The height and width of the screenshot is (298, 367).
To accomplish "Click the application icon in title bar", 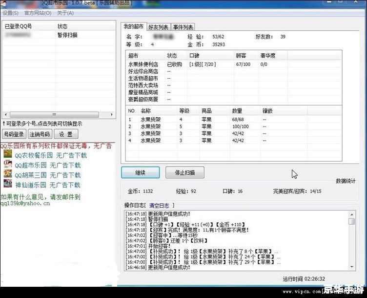I will [4, 3].
